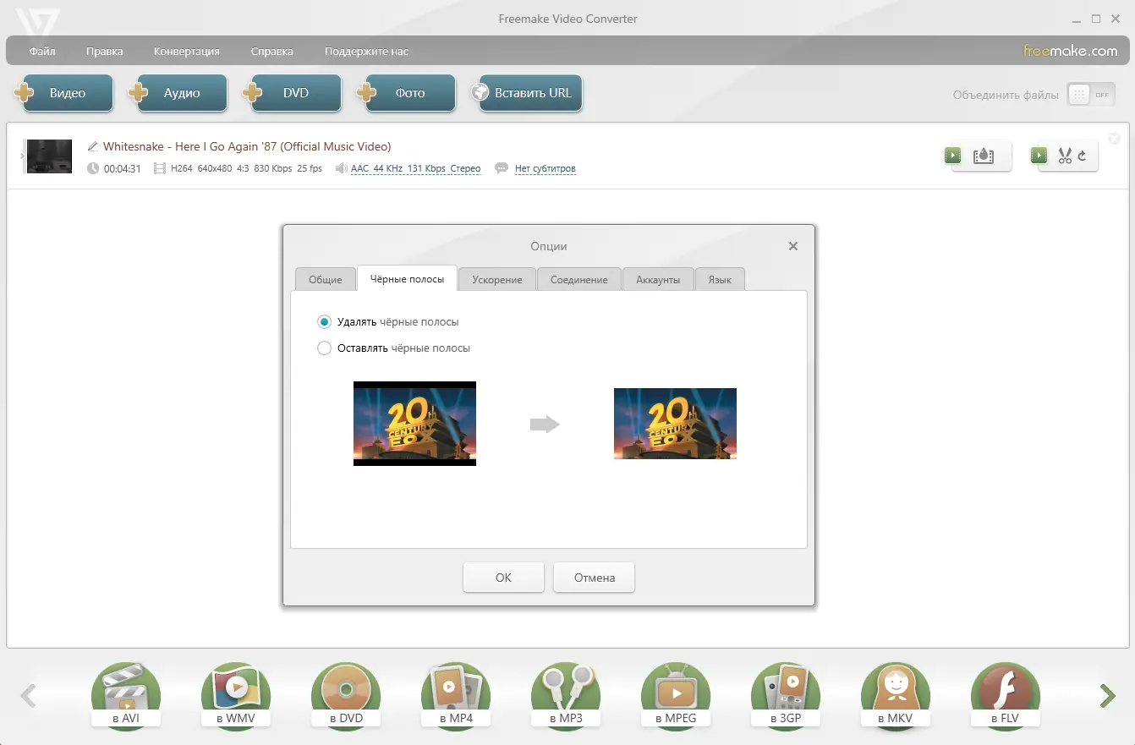Click the preview image without black bars
The height and width of the screenshot is (745, 1135).
pos(675,424)
